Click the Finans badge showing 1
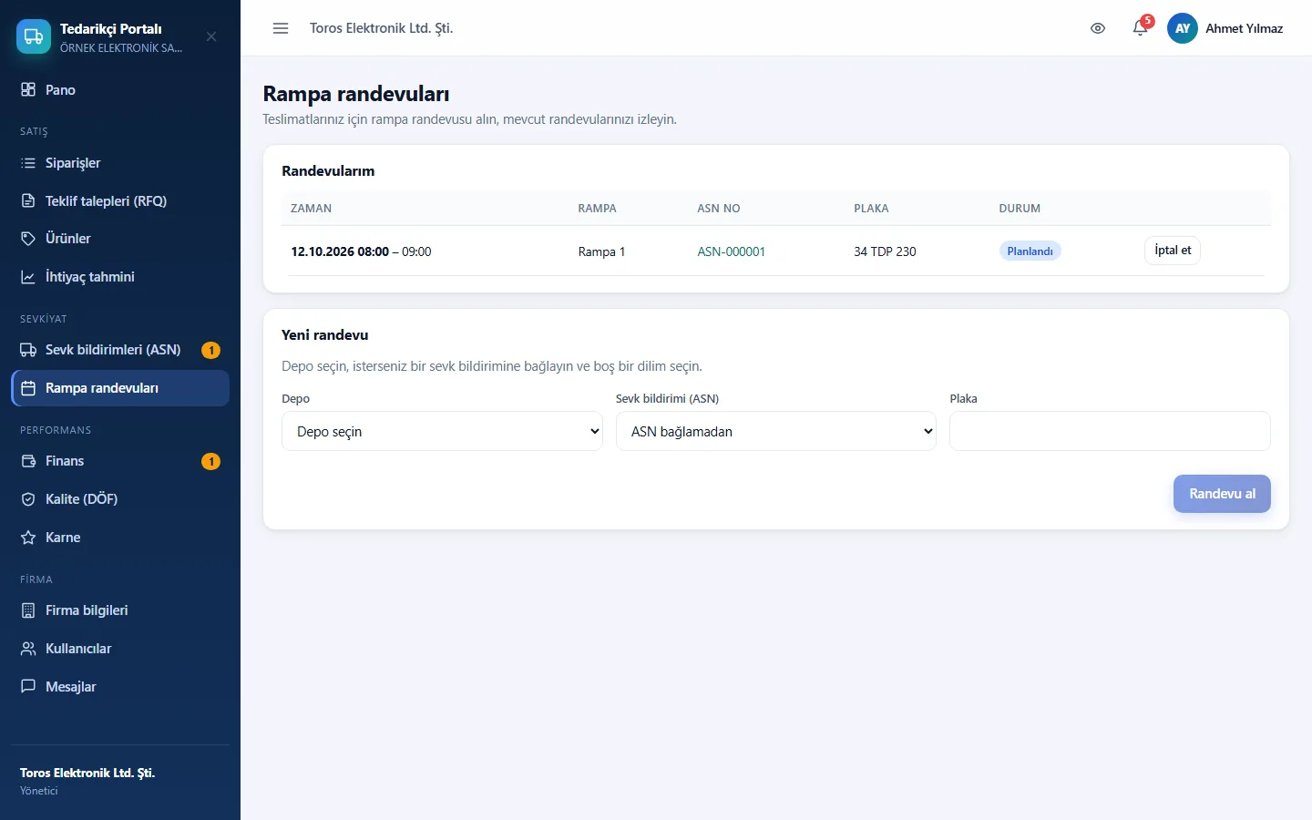 pos(210,461)
